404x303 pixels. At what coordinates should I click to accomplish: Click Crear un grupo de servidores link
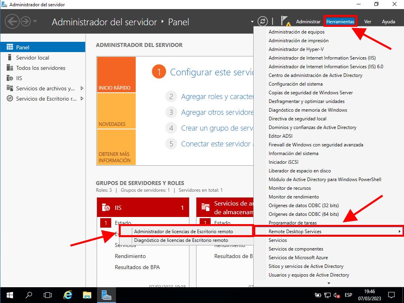coord(217,128)
